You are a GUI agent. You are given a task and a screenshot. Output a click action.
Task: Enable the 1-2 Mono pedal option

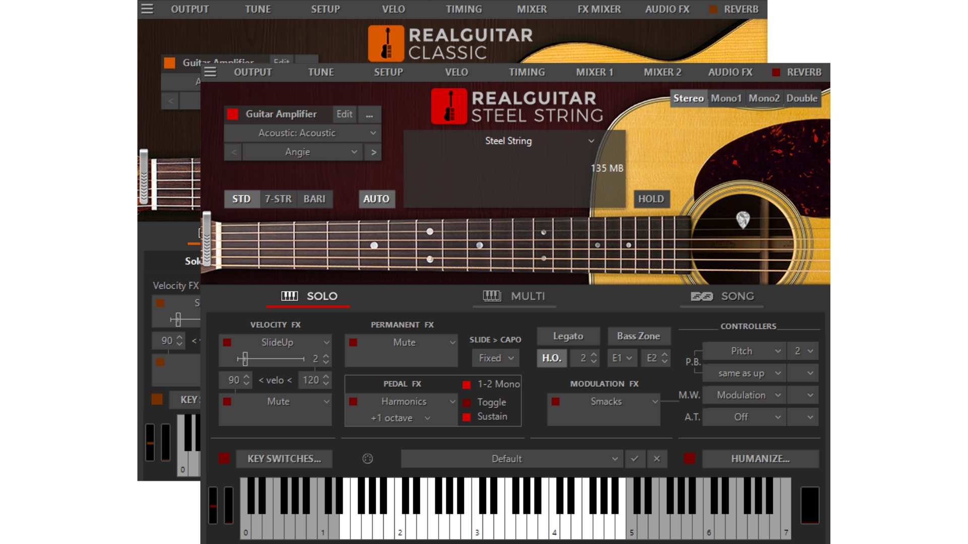point(466,385)
